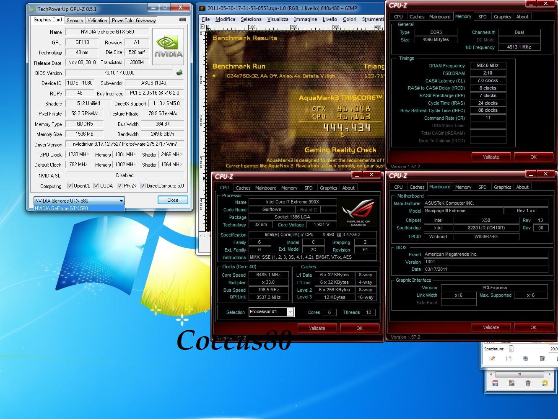Click the BIOS save chip icon in GPU-Z
The width and height of the screenshot is (558, 419).
tap(179, 73)
